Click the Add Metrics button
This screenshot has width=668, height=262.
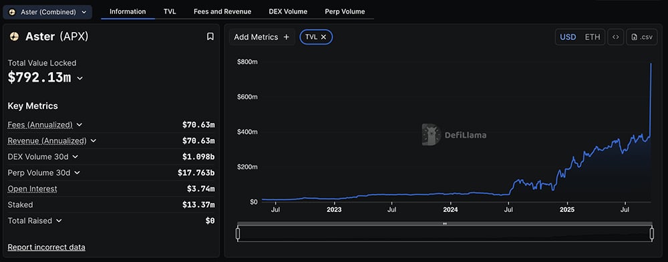pyautogui.click(x=262, y=37)
